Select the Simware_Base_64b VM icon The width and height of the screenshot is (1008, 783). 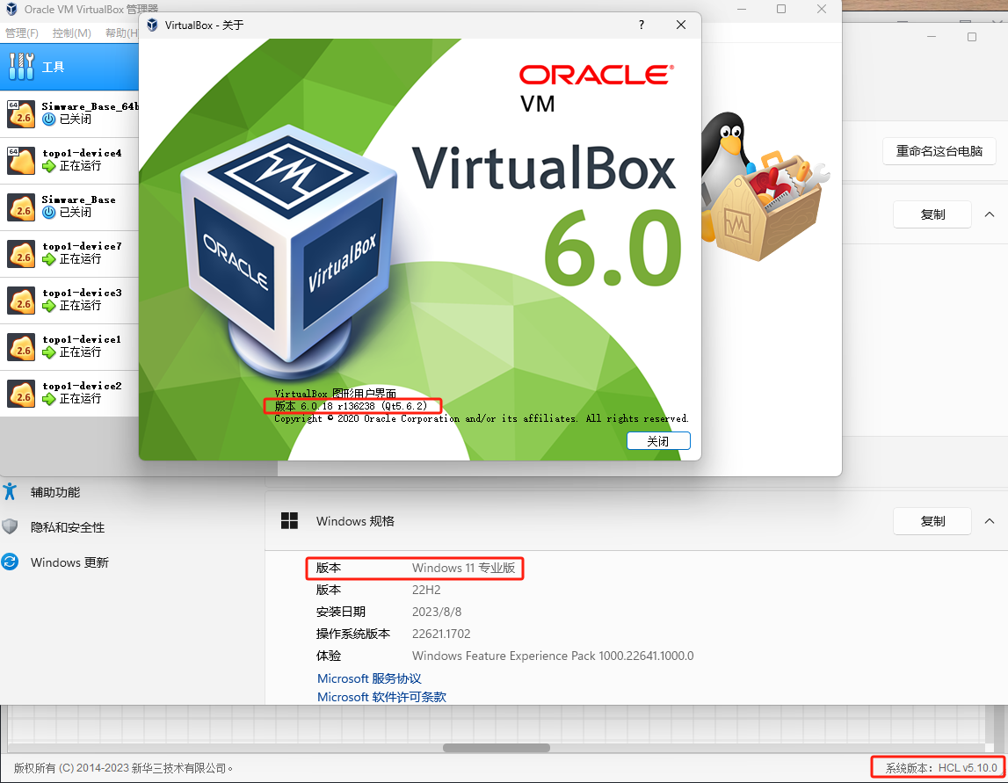pos(21,113)
